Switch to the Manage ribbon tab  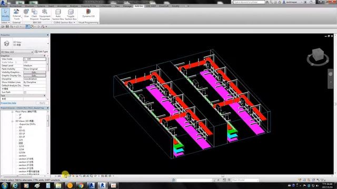(127, 6)
